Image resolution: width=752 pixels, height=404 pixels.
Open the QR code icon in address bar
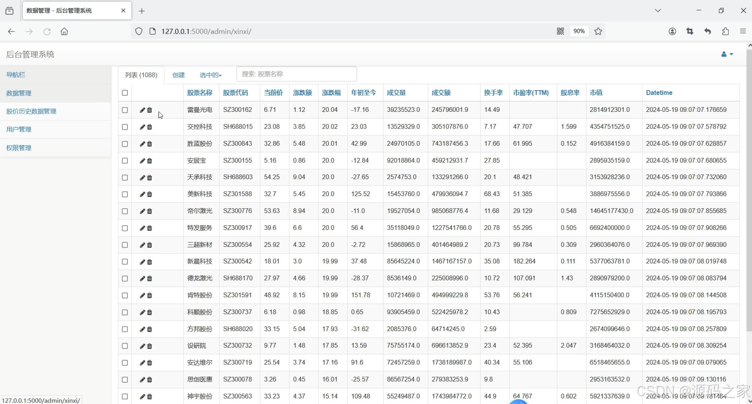click(560, 31)
